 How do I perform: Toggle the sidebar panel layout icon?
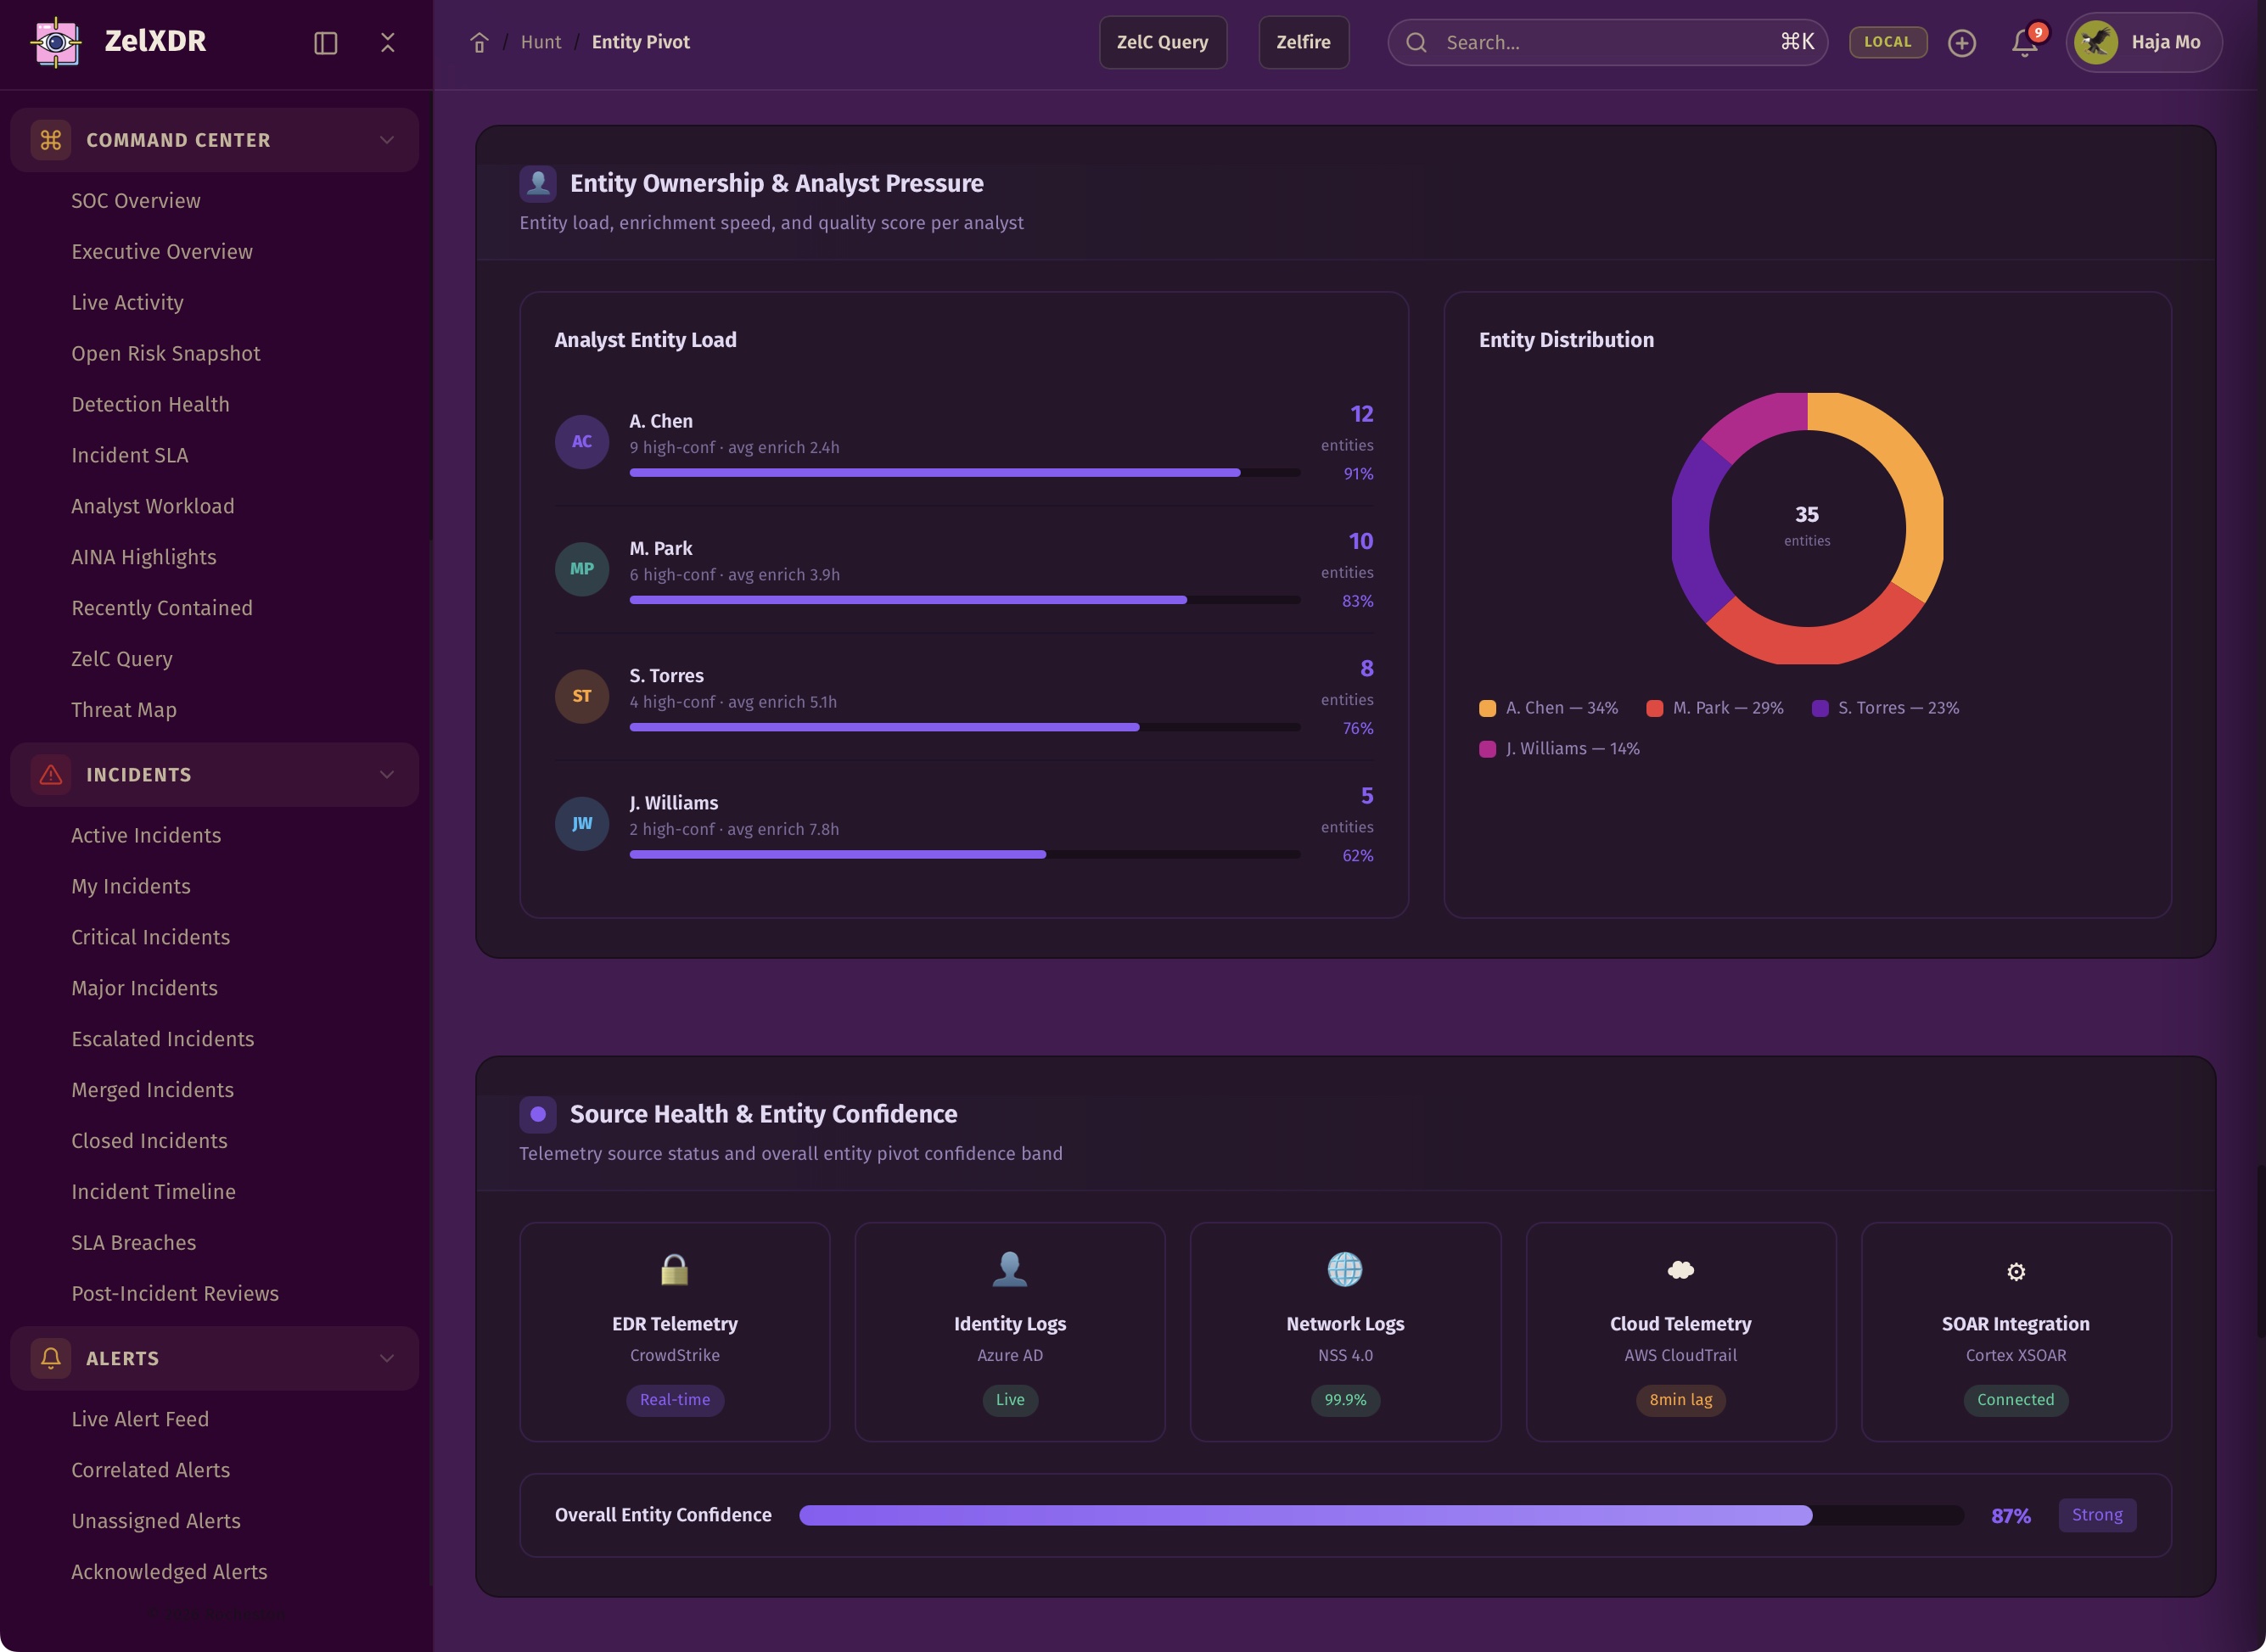pyautogui.click(x=325, y=42)
